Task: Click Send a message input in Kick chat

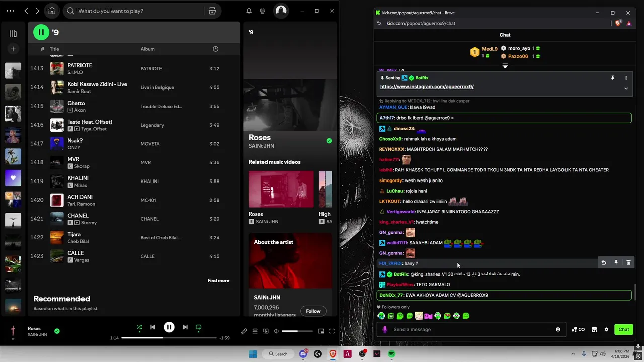Action: [x=470, y=329]
